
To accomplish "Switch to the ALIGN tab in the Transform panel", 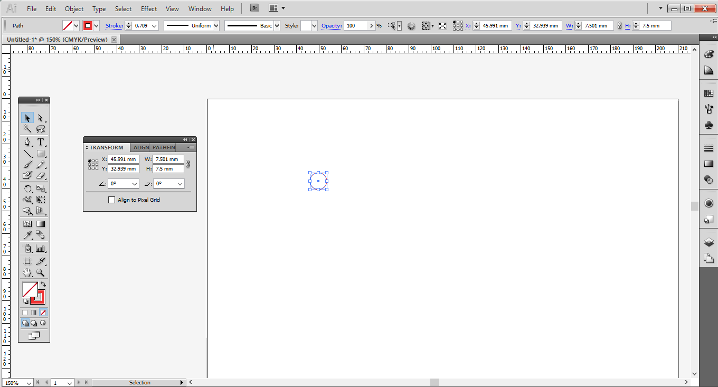I will [141, 147].
